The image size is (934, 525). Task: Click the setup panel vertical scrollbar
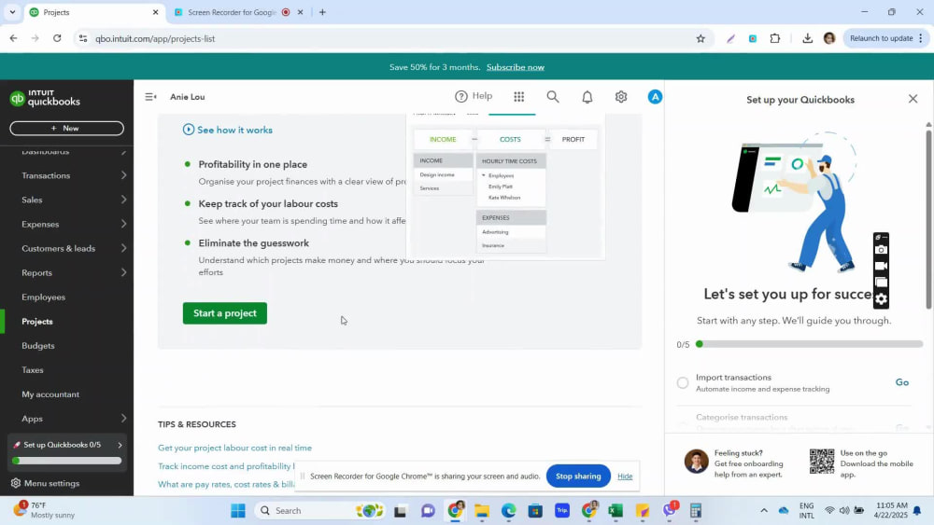pyautogui.click(x=928, y=220)
